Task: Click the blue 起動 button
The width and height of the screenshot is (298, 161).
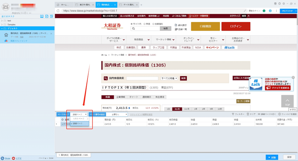Action: [x=272, y=157]
